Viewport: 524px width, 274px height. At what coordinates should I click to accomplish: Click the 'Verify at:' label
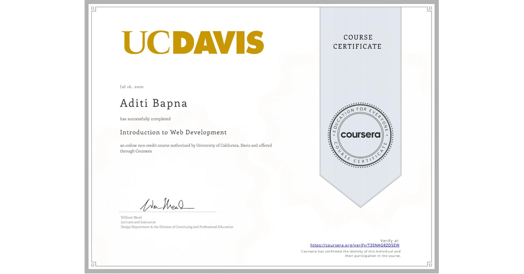(390, 241)
